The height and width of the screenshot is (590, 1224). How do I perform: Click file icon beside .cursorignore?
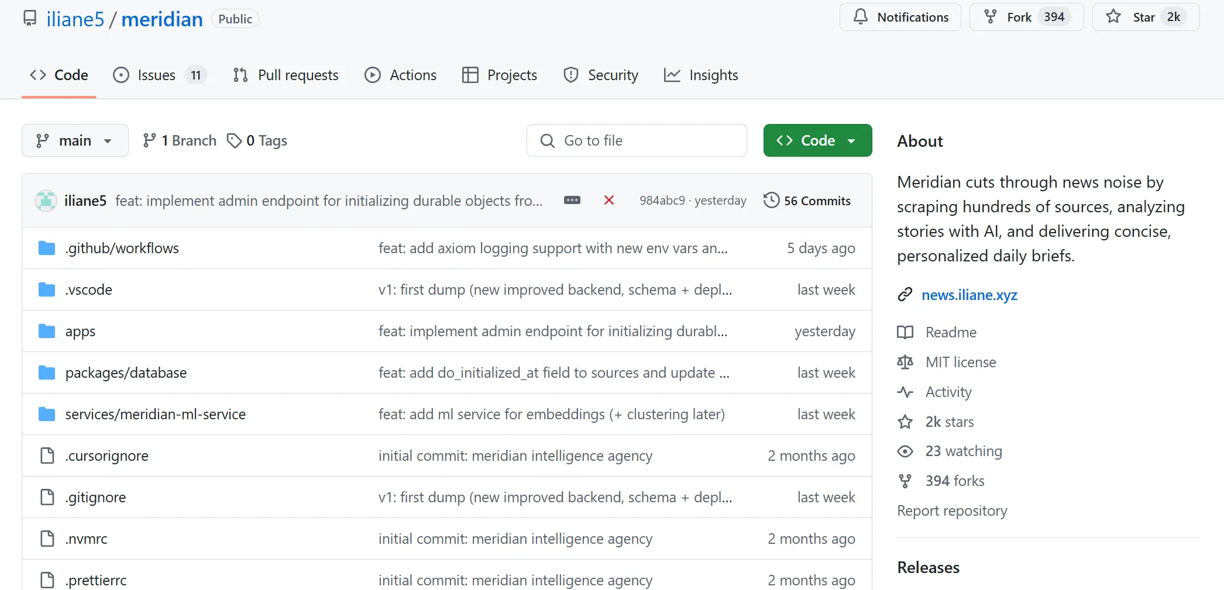47,456
